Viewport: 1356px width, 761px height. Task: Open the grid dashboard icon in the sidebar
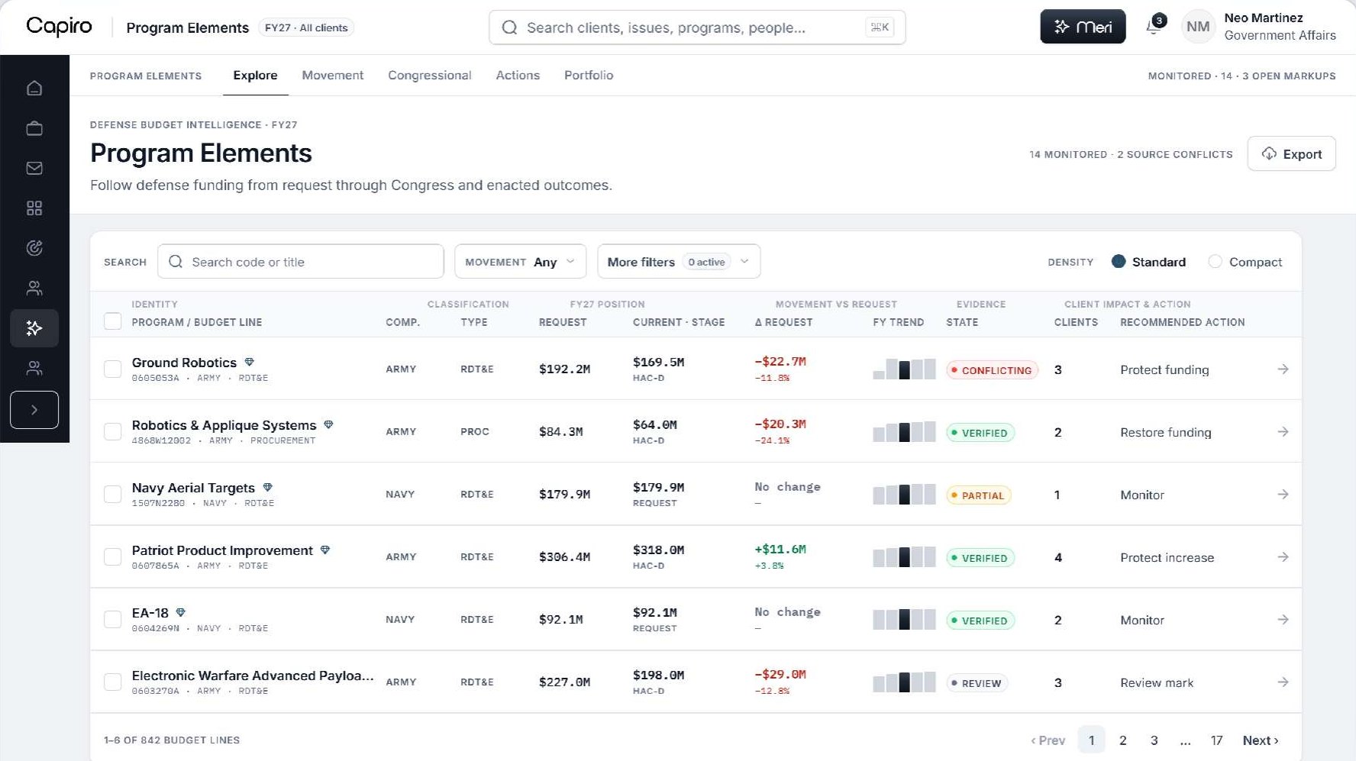point(34,208)
